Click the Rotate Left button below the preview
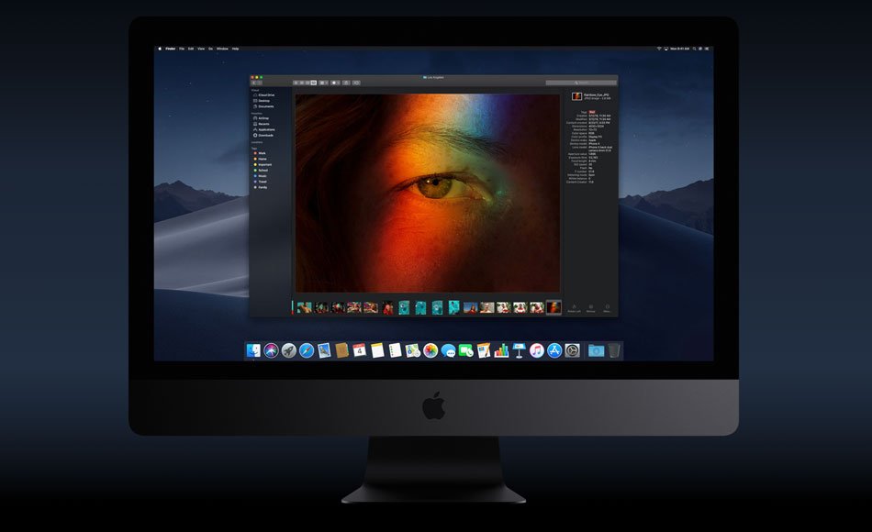Image resolution: width=872 pixels, height=532 pixels. click(573, 308)
